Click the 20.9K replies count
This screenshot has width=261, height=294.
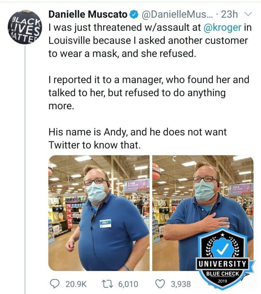(x=76, y=284)
